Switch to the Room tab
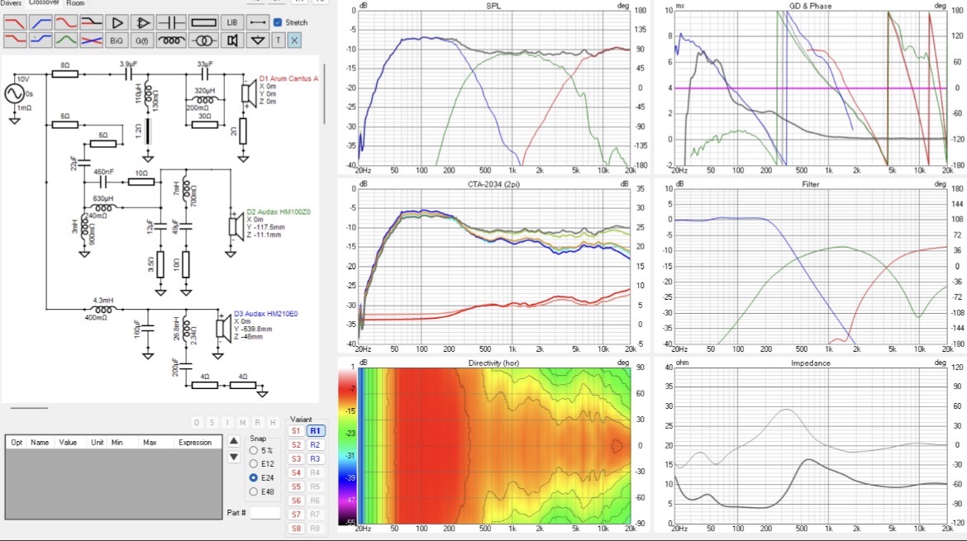 coord(75,3)
